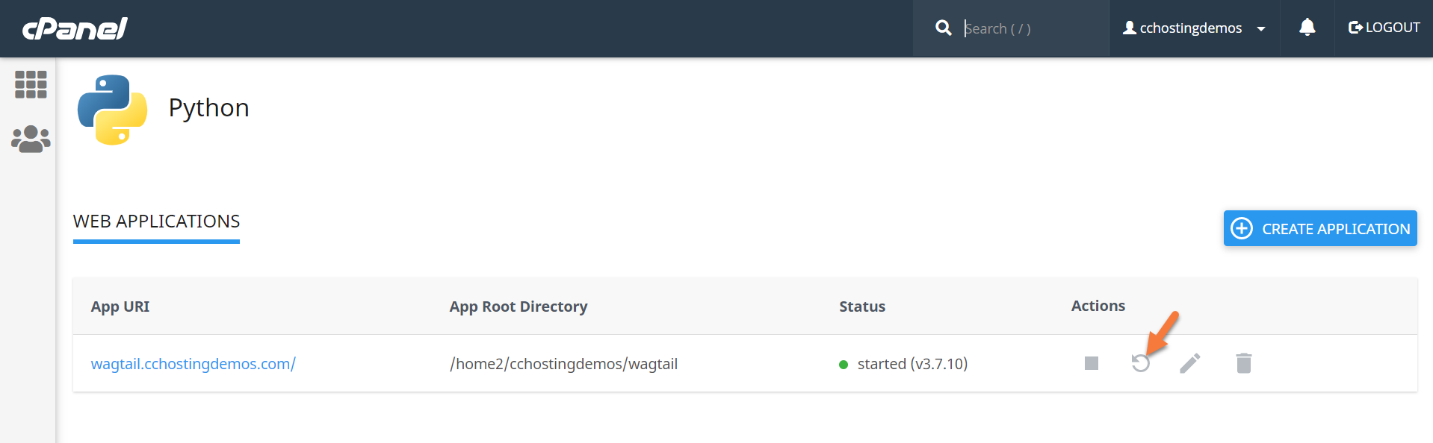The width and height of the screenshot is (1433, 443).
Task: Click the App URI column header
Action: click(120, 307)
